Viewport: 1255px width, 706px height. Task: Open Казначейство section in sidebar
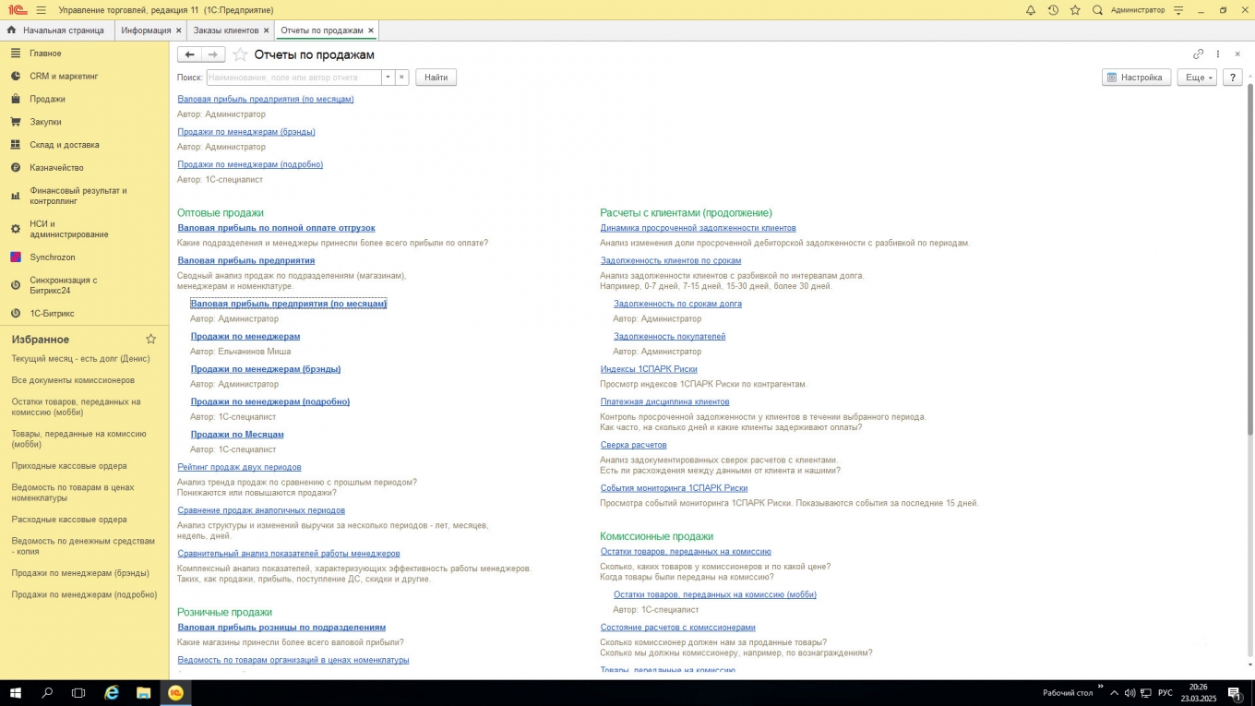pyautogui.click(x=56, y=168)
